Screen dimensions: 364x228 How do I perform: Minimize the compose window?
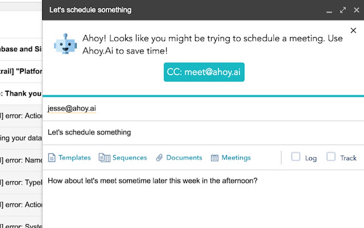click(329, 10)
